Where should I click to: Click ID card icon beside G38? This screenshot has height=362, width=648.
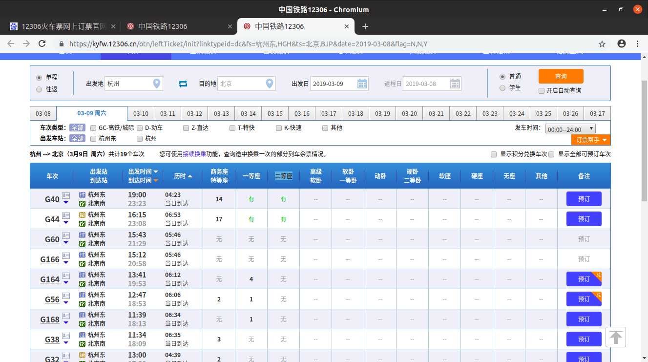click(66, 336)
